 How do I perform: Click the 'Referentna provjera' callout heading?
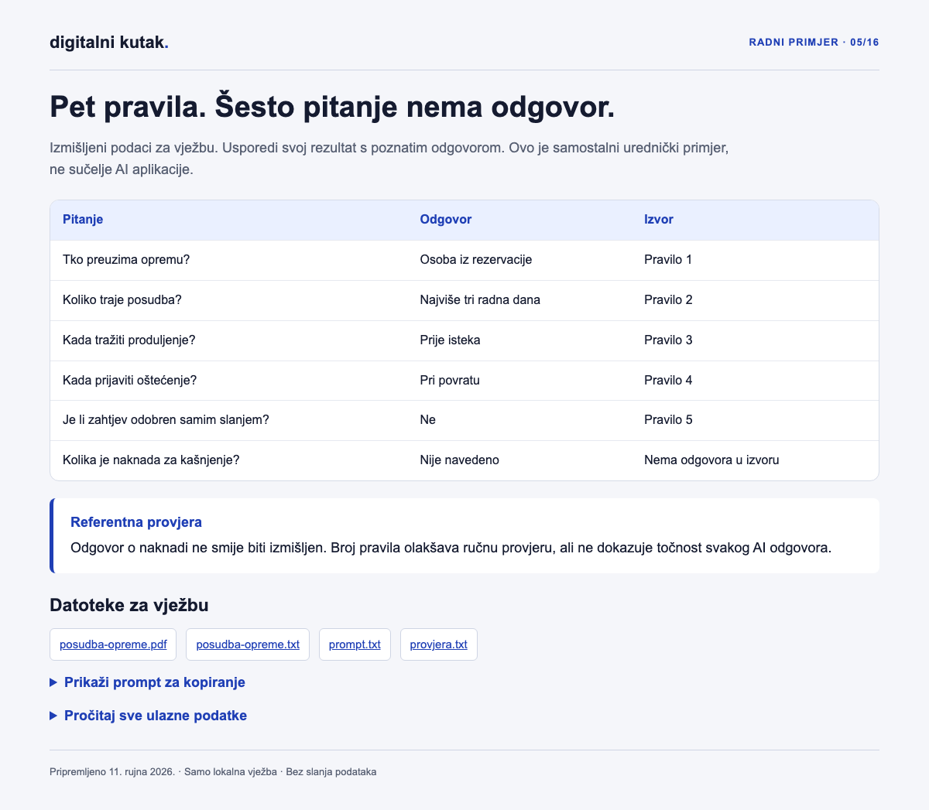[x=136, y=522]
